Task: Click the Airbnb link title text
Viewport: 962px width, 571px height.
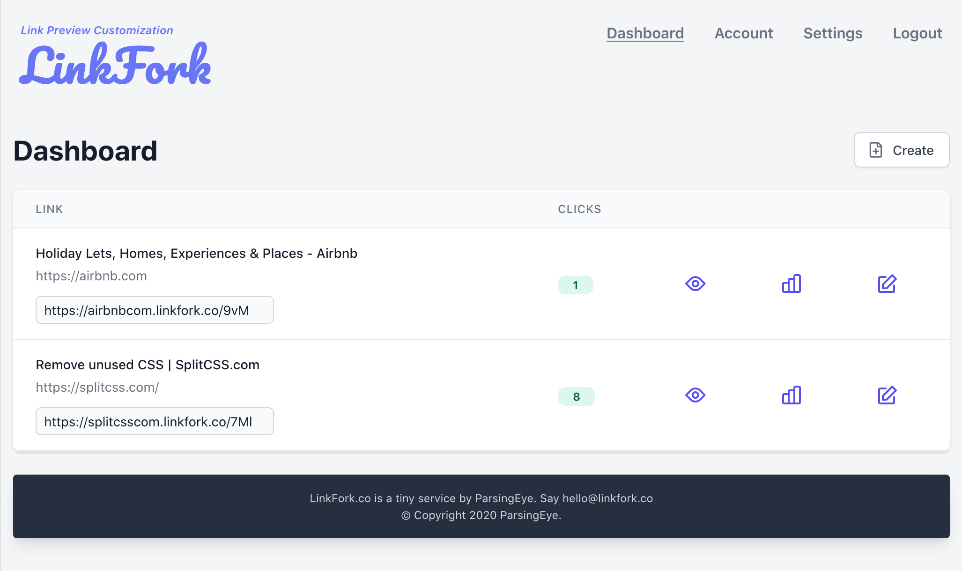Action: (196, 253)
